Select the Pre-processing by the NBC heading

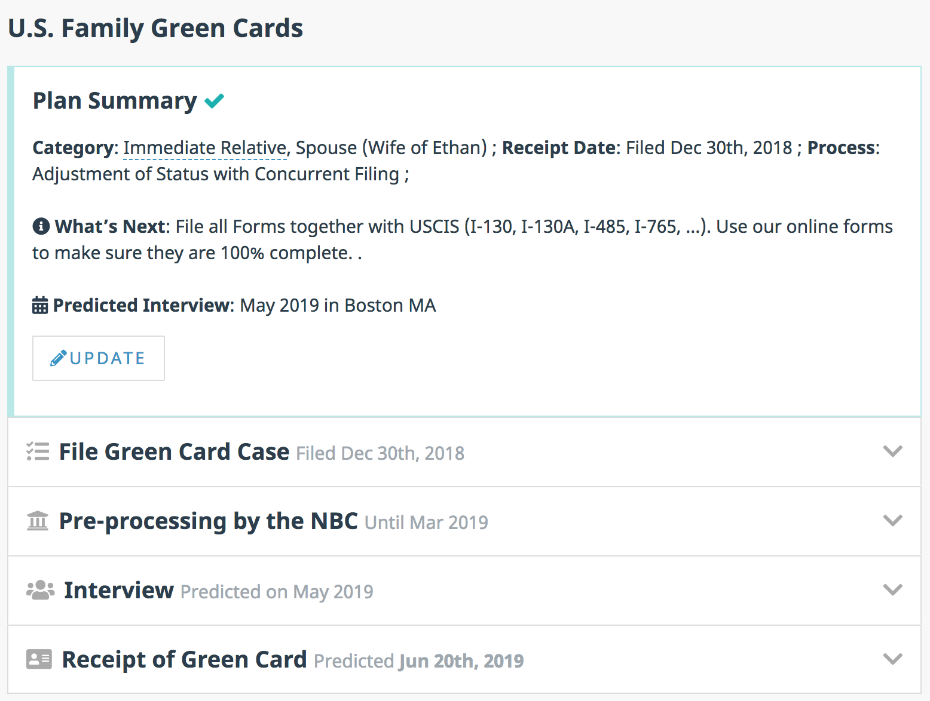click(x=208, y=521)
